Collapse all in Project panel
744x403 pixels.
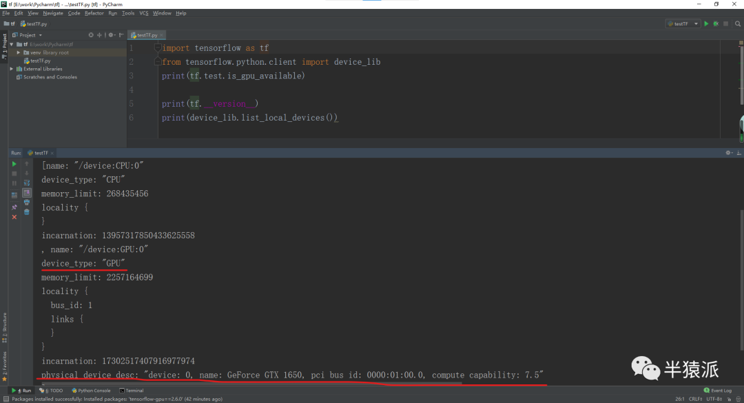99,35
